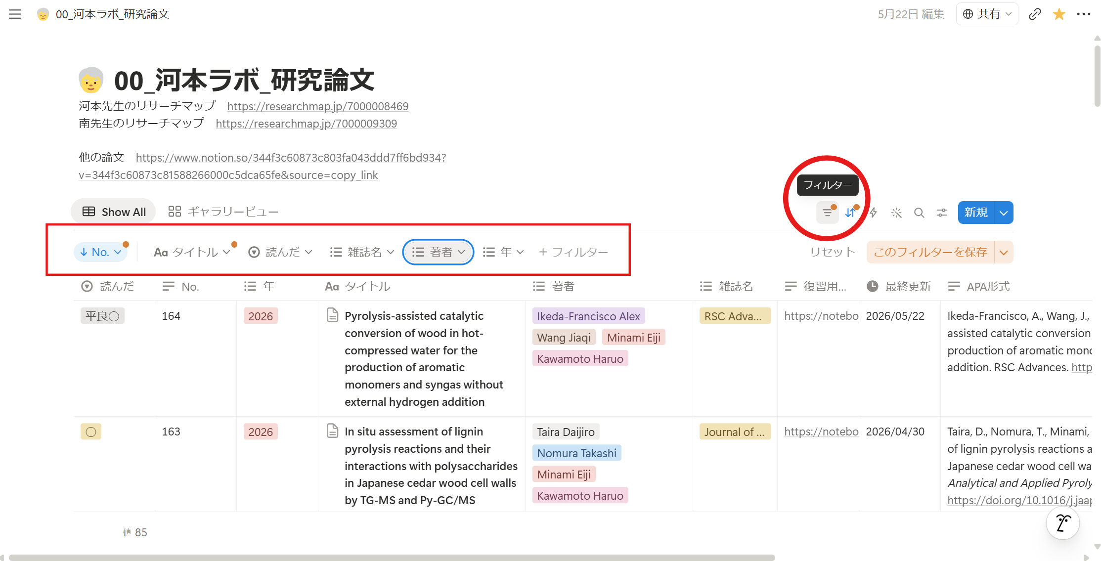Viewport: 1101px width, 561px height.
Task: Click the filter icon in database toolbar
Action: 828,213
